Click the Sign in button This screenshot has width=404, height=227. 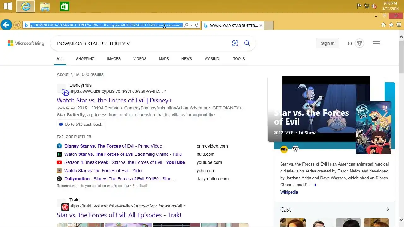pos(327,43)
